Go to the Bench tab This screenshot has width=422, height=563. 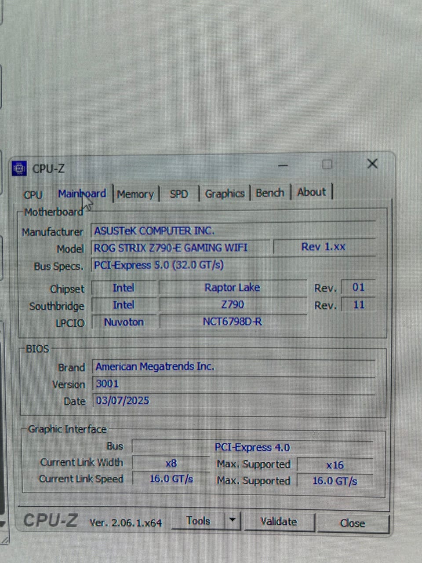(270, 193)
